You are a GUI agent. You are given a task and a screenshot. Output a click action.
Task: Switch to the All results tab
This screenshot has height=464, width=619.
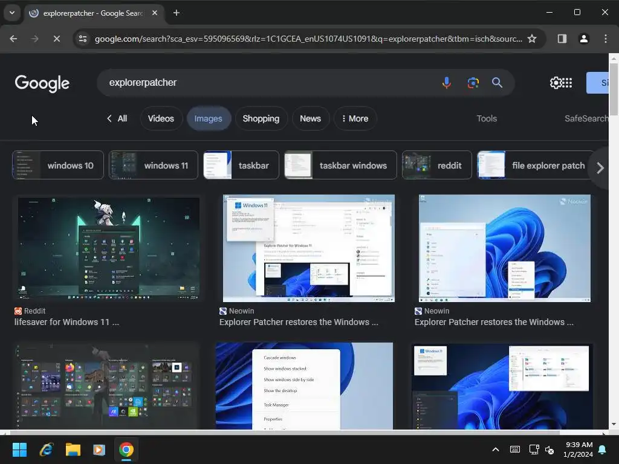click(x=117, y=118)
